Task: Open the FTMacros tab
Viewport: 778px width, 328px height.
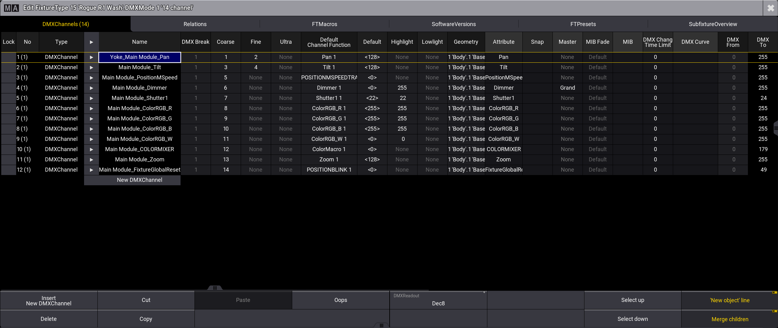Action: click(x=324, y=24)
